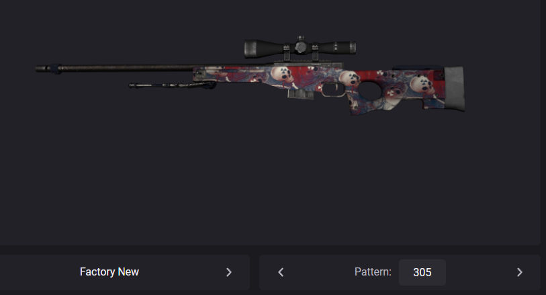The width and height of the screenshot is (546, 295).
Task: Click the sniper rifle's scope
Action: point(300,47)
